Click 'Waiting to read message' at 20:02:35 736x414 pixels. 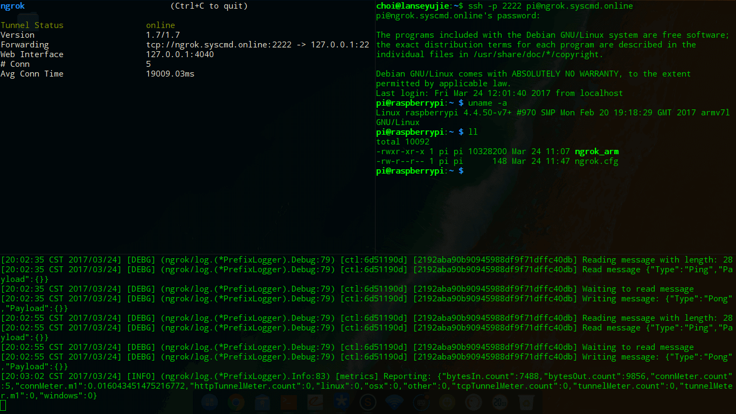click(638, 289)
